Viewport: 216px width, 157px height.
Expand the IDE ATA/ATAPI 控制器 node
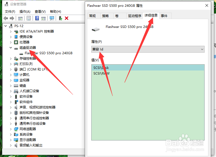coord(11,31)
